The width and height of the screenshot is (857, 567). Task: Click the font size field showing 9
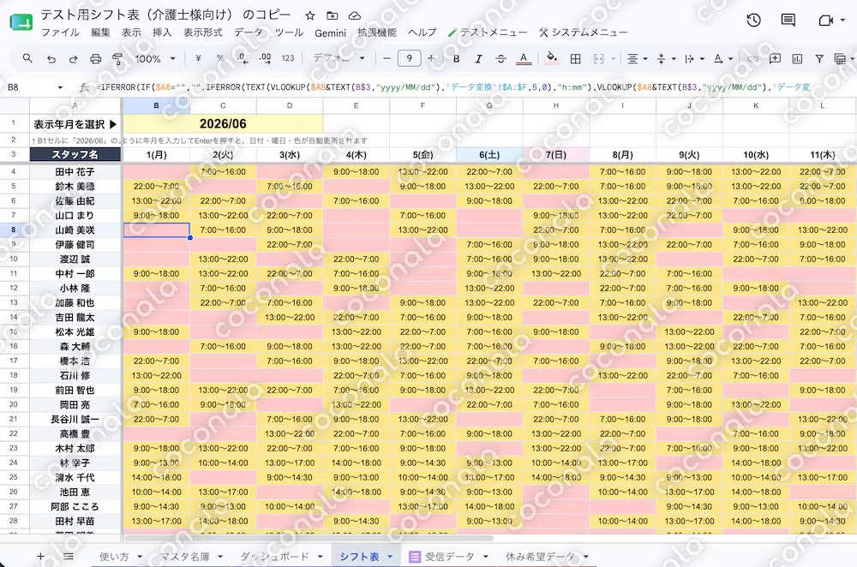(409, 58)
